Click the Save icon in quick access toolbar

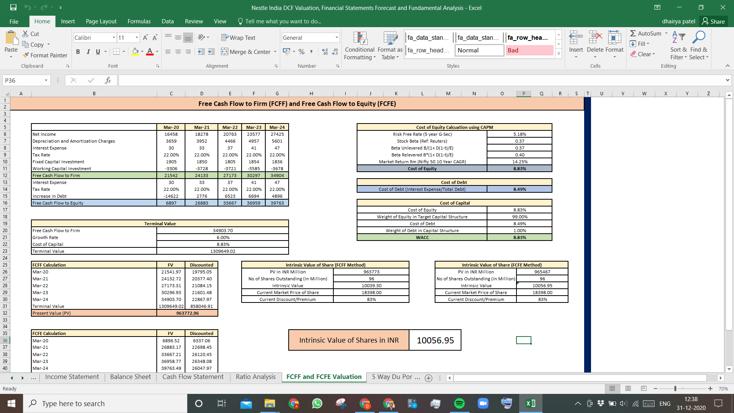13,7
